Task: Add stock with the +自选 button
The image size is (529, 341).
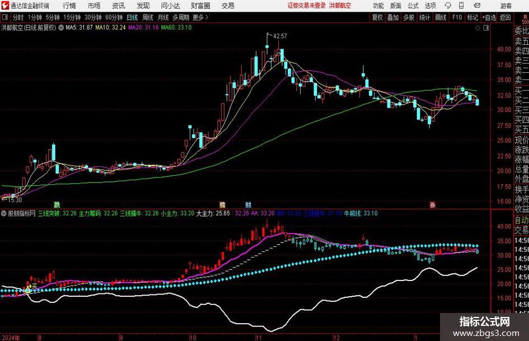Action: [489, 17]
